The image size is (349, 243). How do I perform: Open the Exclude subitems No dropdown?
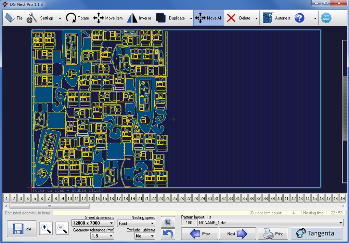click(x=145, y=236)
